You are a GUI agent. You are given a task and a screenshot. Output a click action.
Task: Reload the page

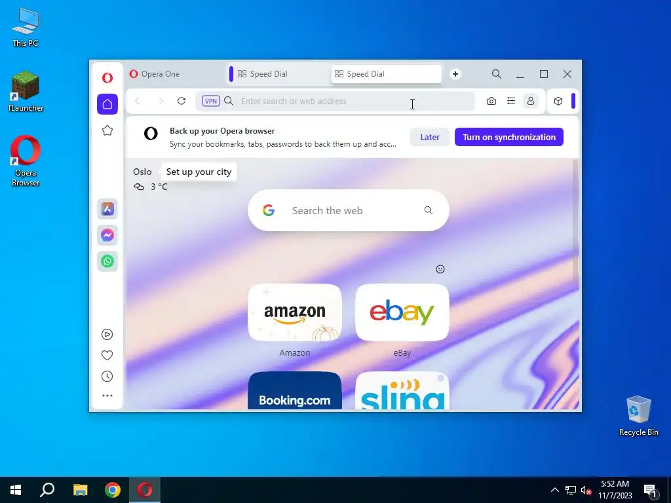(182, 101)
